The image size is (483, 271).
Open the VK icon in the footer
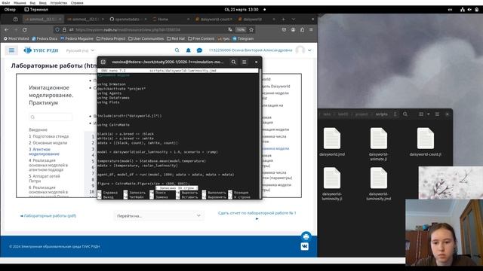coord(304,246)
